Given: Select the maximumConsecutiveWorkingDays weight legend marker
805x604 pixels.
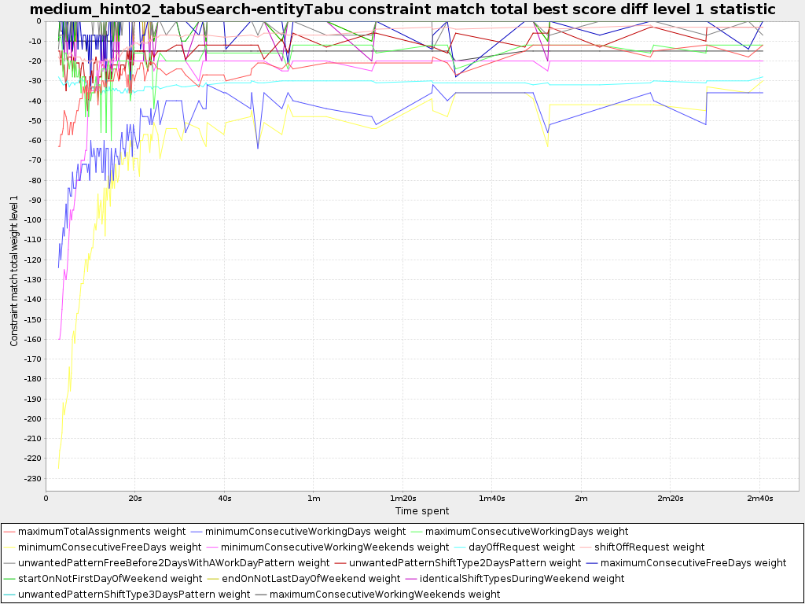Looking at the screenshot, I should point(417,532).
